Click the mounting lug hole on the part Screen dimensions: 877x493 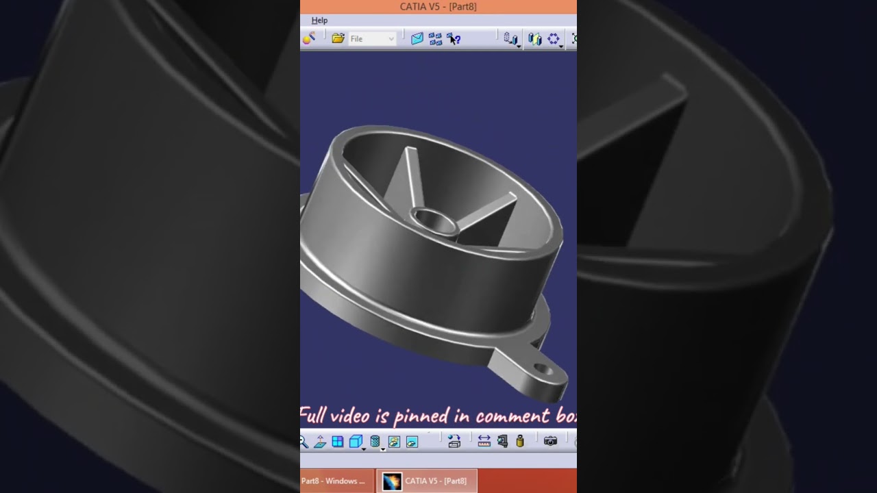pyautogui.click(x=543, y=370)
